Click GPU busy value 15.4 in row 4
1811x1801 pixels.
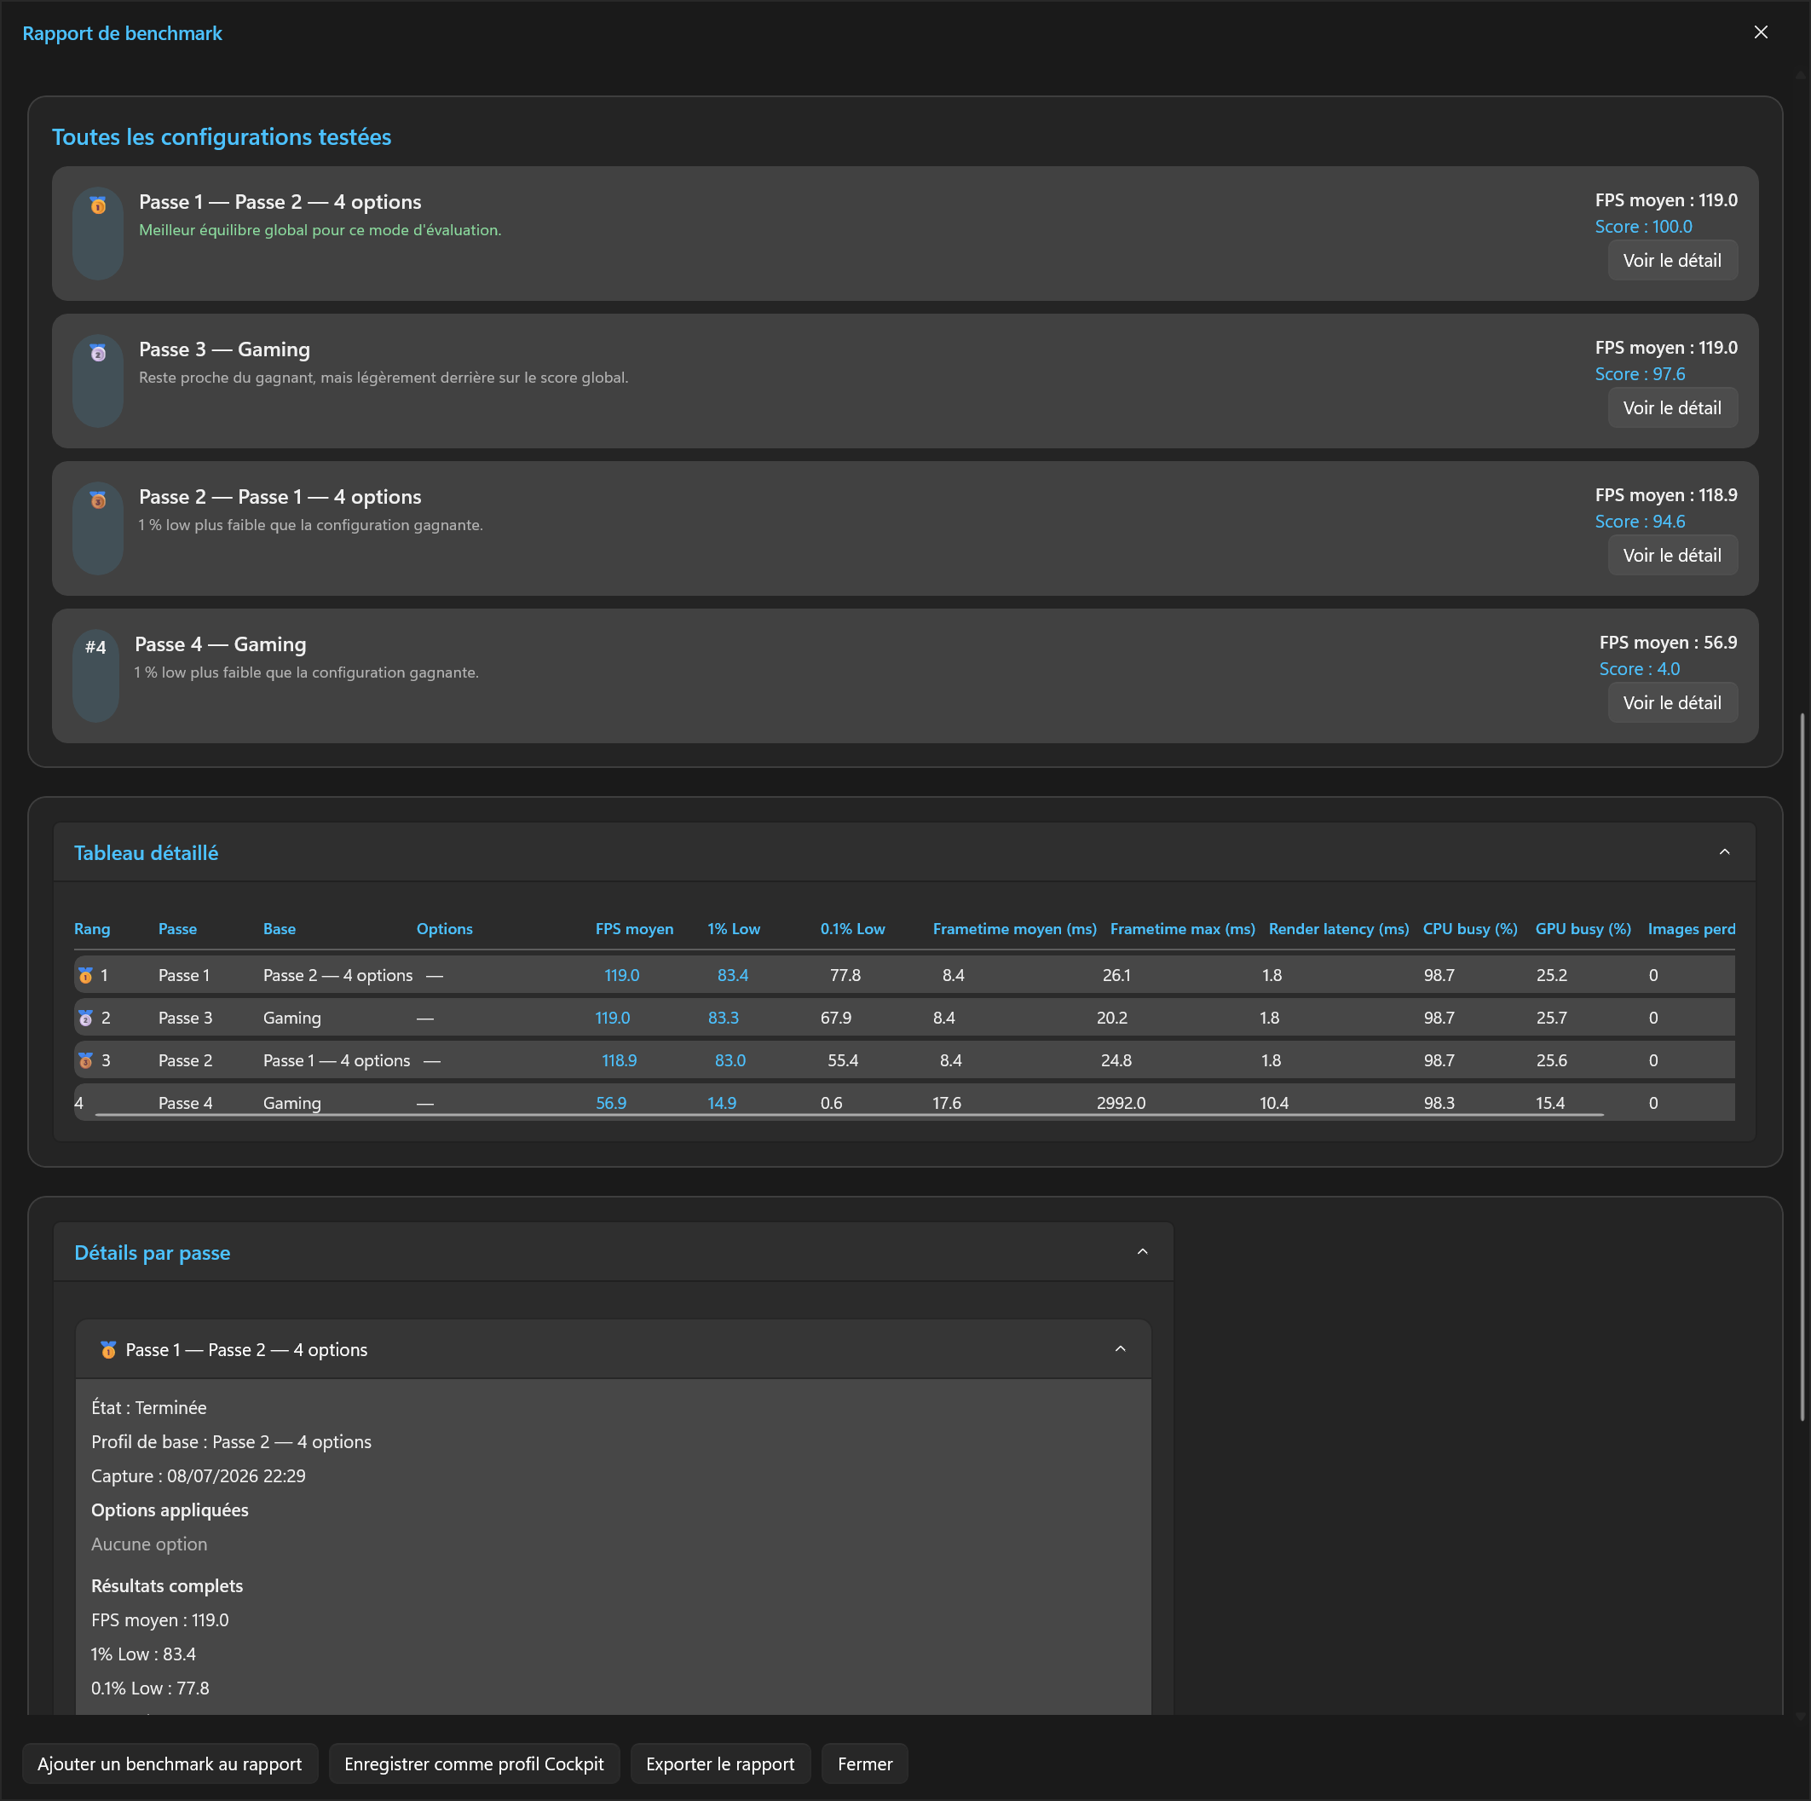coord(1549,1104)
